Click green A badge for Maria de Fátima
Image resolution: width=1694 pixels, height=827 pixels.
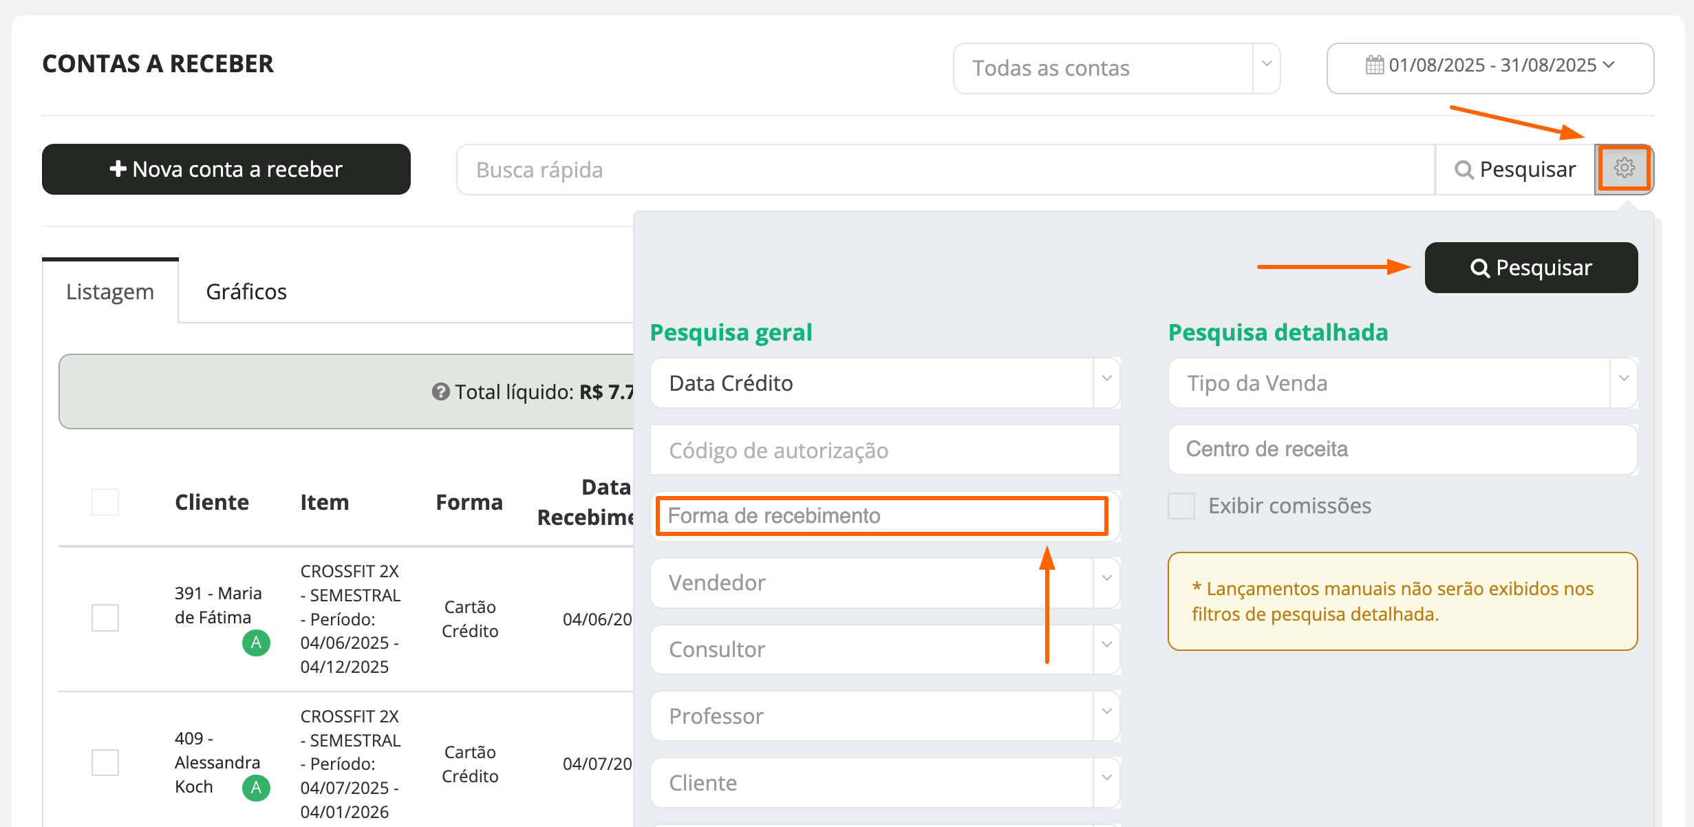(256, 643)
